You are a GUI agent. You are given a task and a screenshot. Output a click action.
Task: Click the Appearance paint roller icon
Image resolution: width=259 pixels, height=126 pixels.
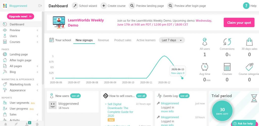pos(5,90)
